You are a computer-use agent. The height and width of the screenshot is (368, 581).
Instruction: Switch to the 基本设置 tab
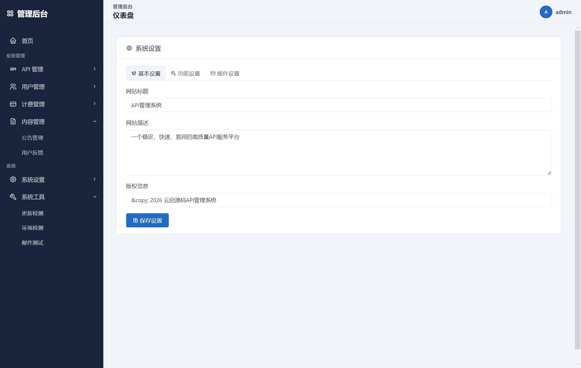[x=146, y=73]
